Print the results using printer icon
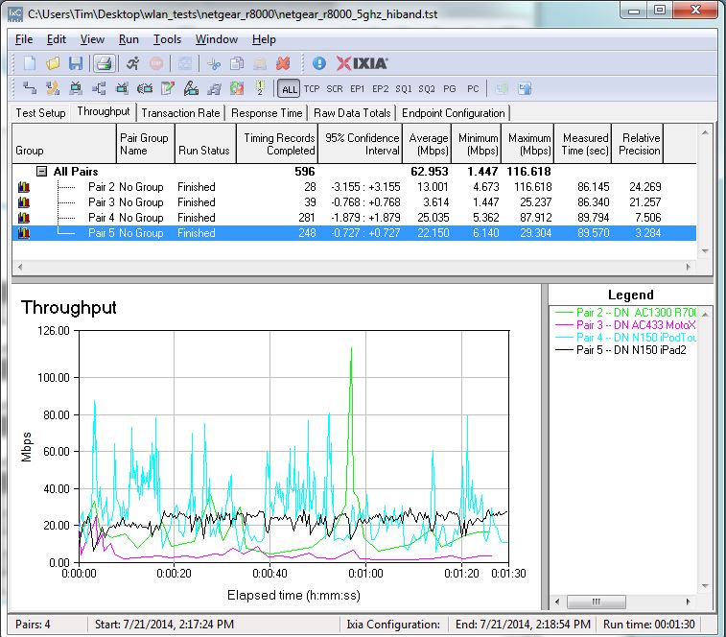The height and width of the screenshot is (637, 726). tap(105, 63)
